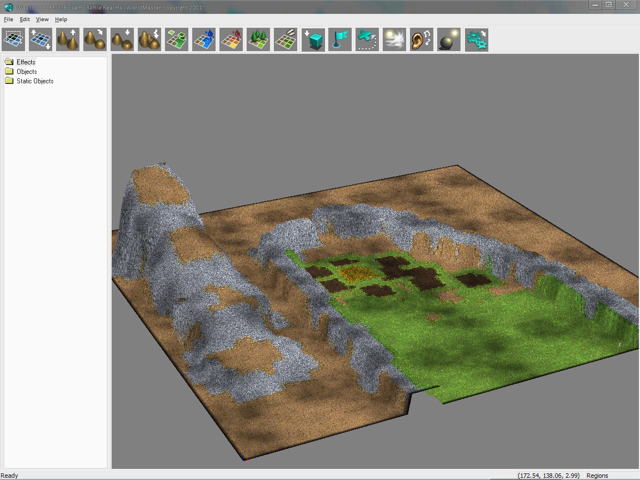Click the sphere lighting tool
Viewport: 640px width, 480px height.
click(449, 39)
